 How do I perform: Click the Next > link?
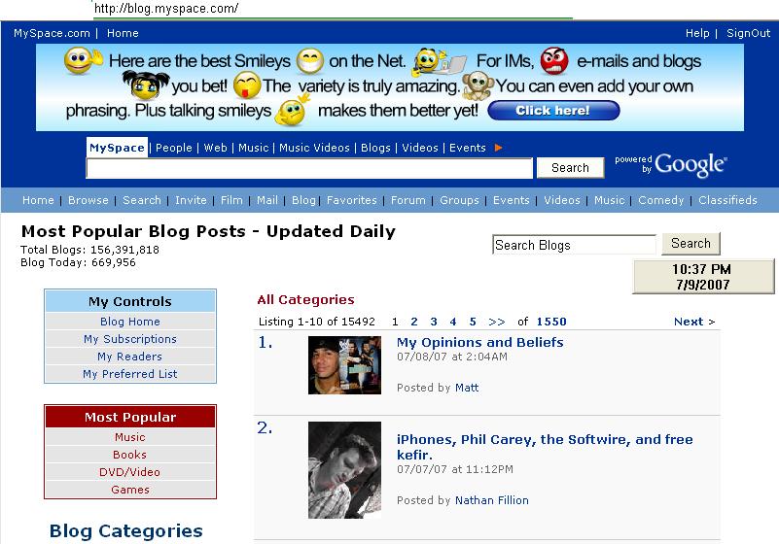click(x=694, y=322)
